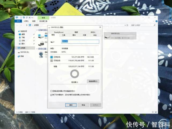This screenshot has width=172, height=129.
Task: Select the webcam device icon
Action: pyautogui.click(x=41, y=55)
